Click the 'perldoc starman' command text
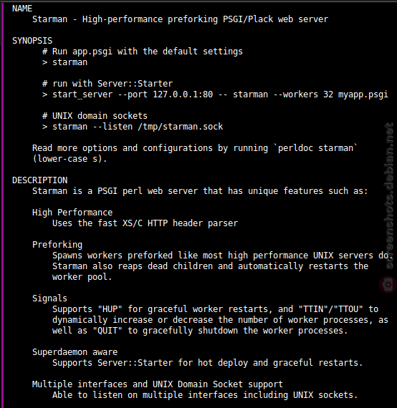This screenshot has height=408, width=397. [x=316, y=148]
